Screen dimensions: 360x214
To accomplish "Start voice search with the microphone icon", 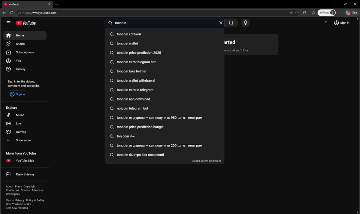I will [x=245, y=23].
